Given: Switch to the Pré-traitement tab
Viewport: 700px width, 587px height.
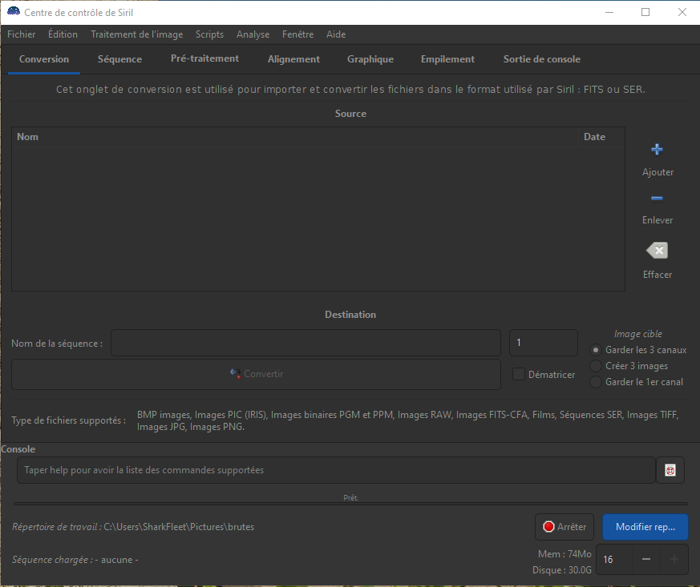Looking at the screenshot, I should (x=204, y=59).
